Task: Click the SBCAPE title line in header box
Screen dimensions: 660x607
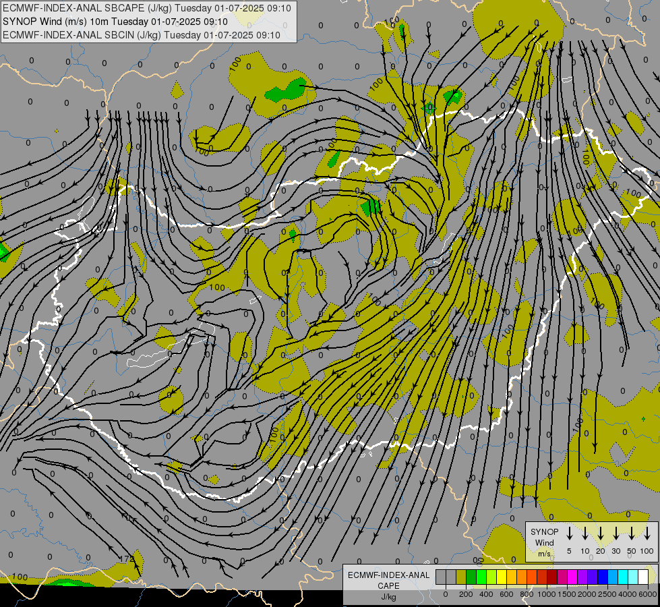Action: (147, 8)
